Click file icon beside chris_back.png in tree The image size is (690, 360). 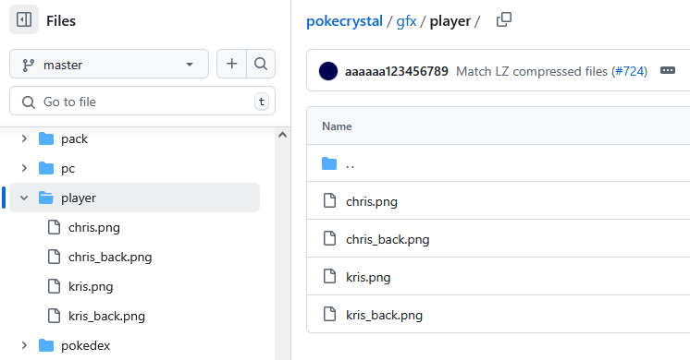click(x=55, y=257)
